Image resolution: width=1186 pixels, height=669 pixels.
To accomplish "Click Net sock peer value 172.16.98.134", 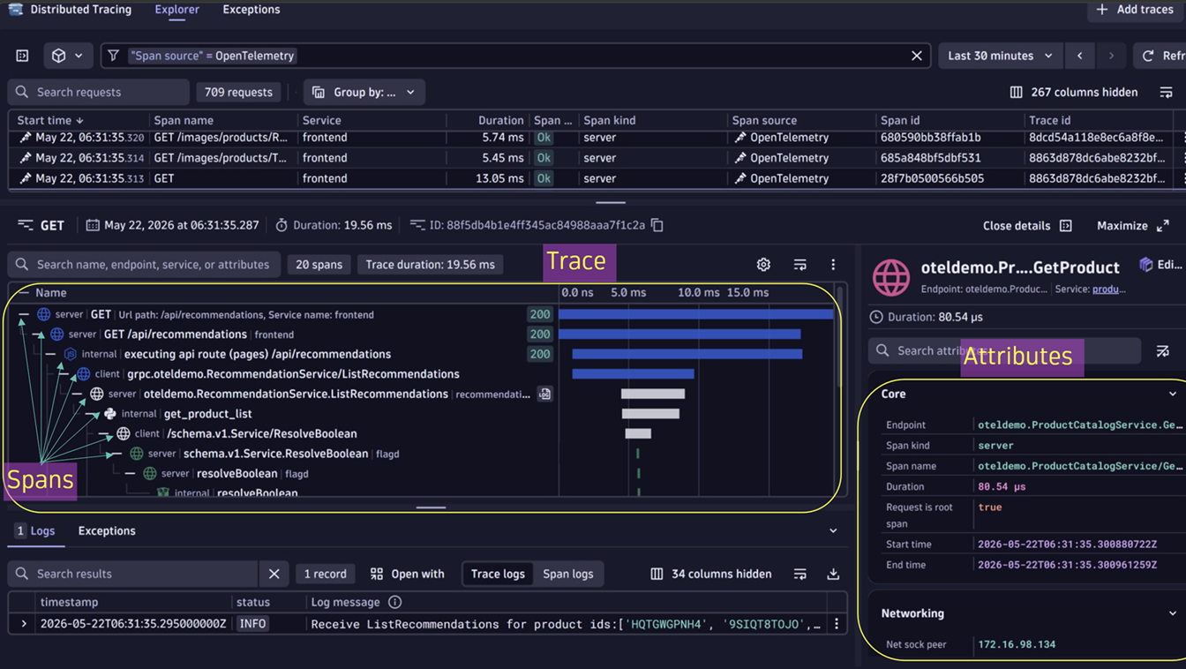I will [1017, 644].
